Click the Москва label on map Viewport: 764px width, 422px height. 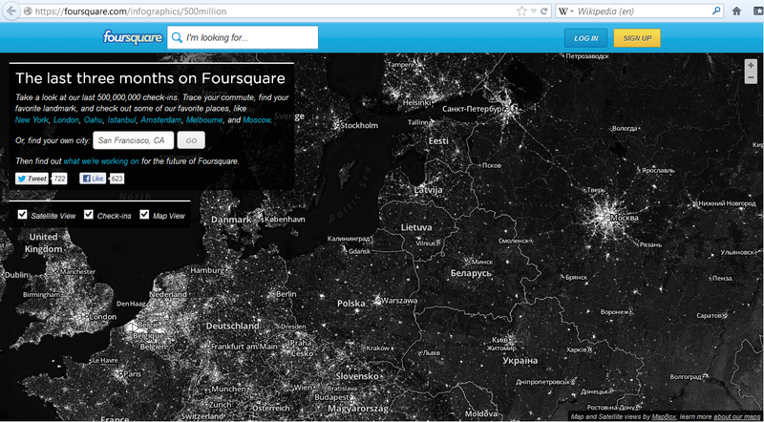point(624,218)
